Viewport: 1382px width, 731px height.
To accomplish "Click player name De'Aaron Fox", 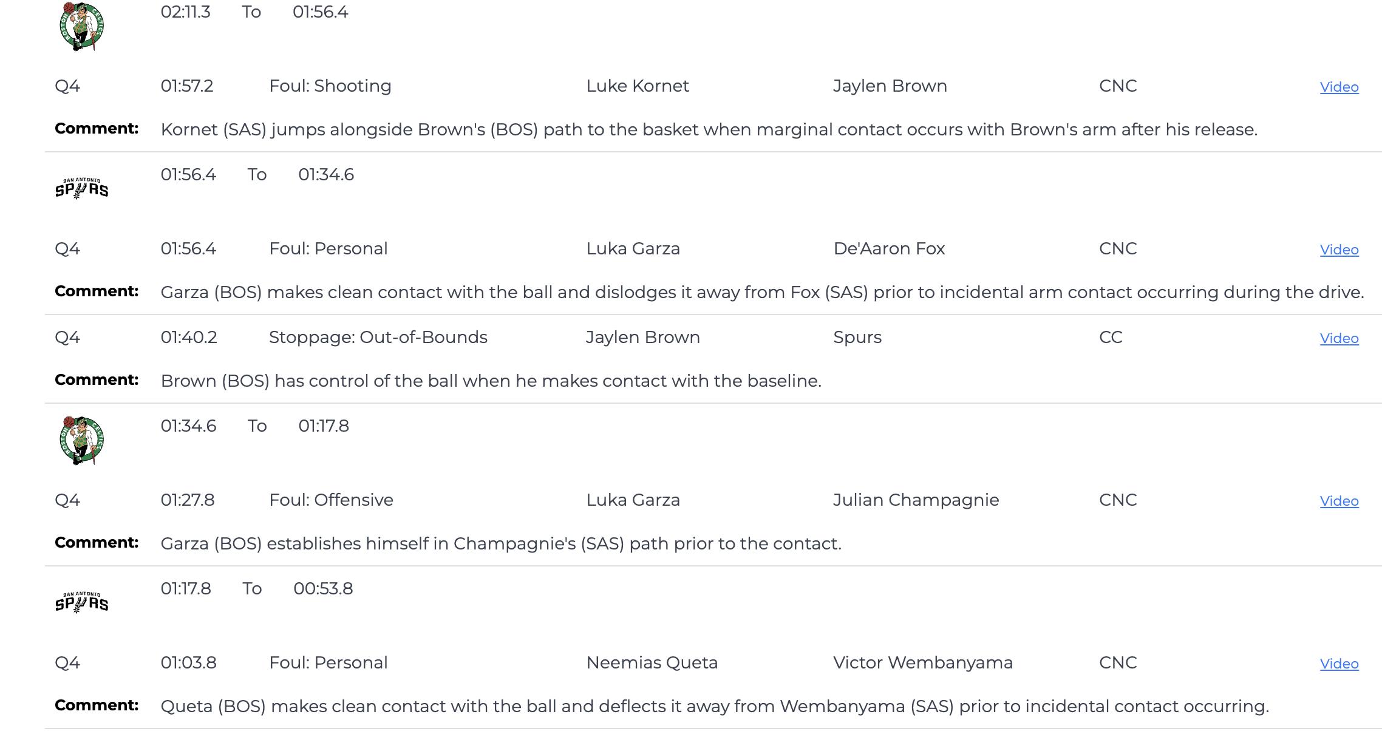I will (x=889, y=248).
